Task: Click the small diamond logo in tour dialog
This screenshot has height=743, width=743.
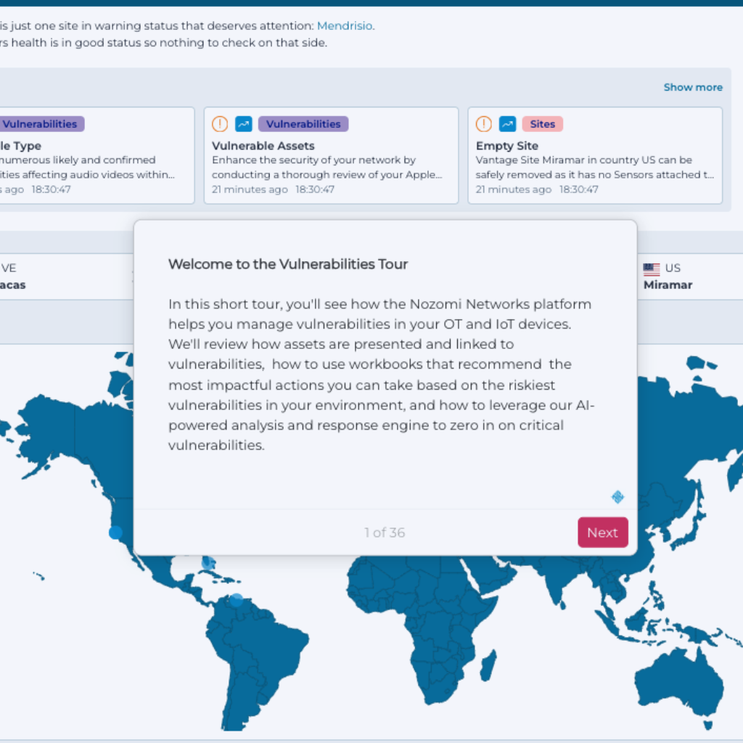Action: (x=617, y=497)
